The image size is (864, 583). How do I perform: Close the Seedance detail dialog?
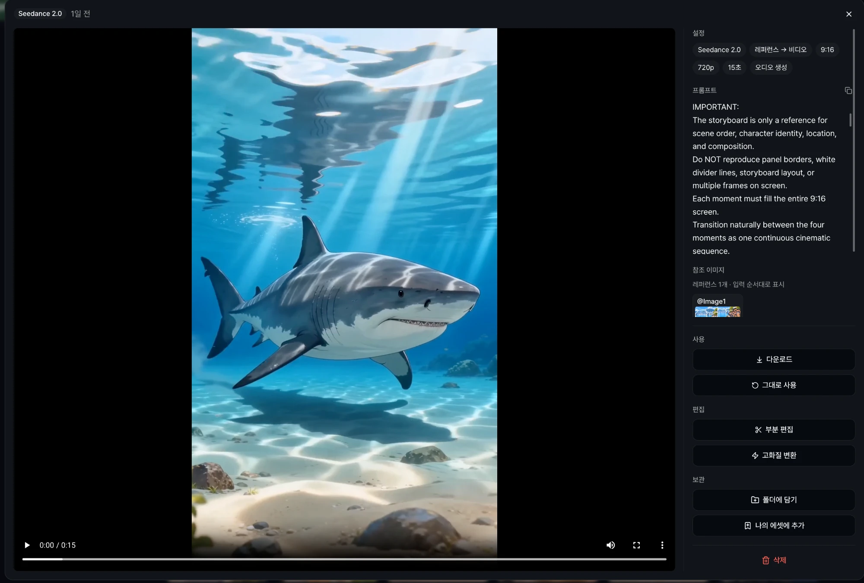849,14
